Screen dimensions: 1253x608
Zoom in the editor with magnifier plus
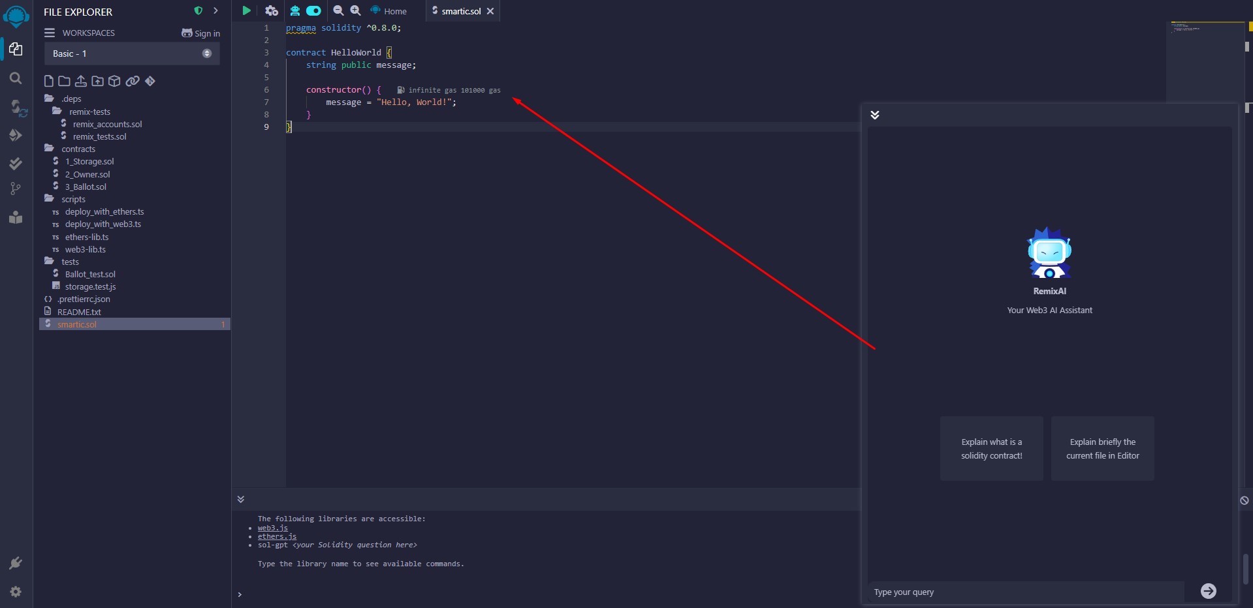[355, 10]
